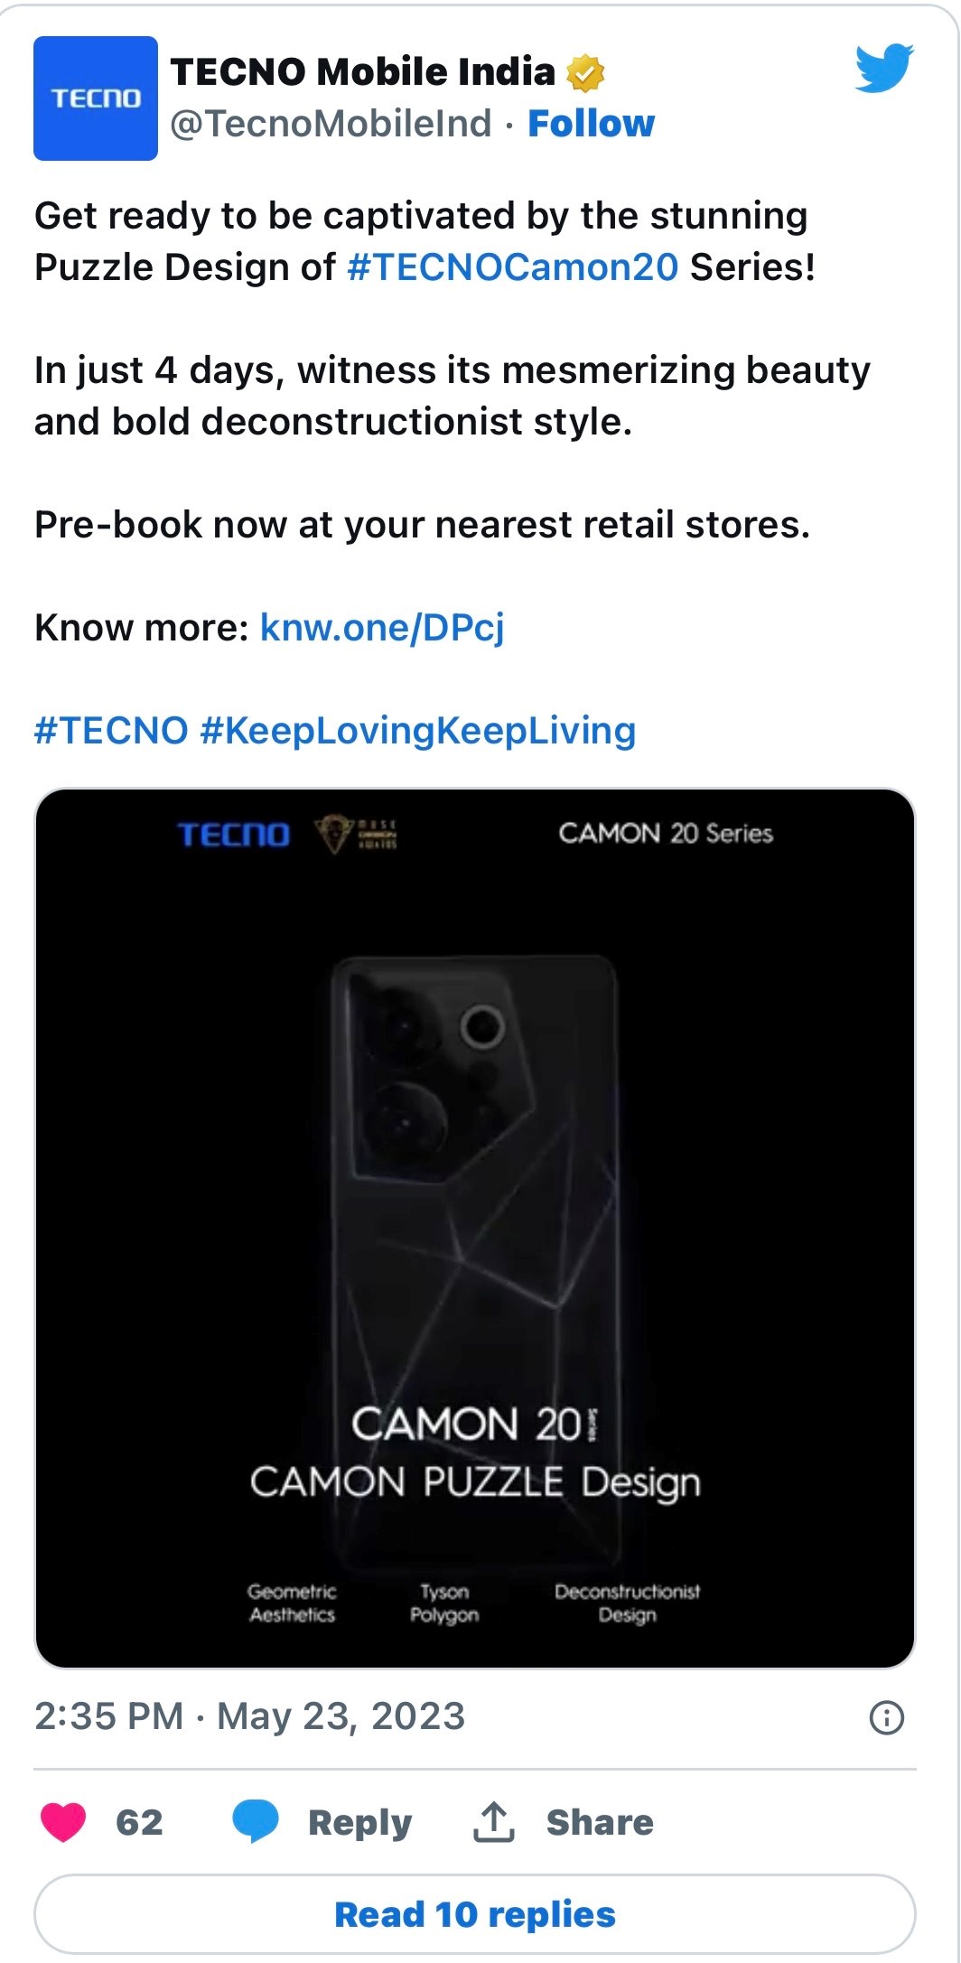Open the @TecnoMobileInd handle
Viewport: 961px width, 1963px height.
tap(331, 124)
